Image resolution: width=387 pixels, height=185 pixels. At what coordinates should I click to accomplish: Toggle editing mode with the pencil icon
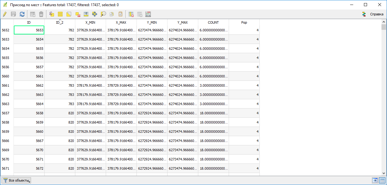5,14
